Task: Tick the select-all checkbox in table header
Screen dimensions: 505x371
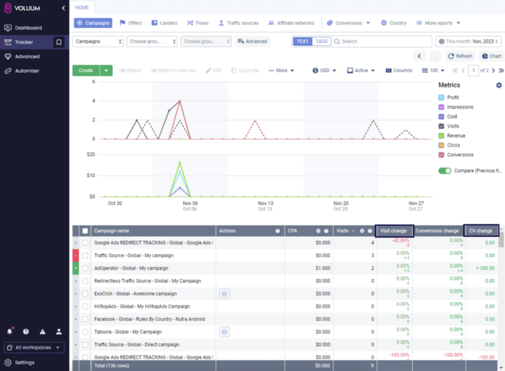Action: [85, 231]
